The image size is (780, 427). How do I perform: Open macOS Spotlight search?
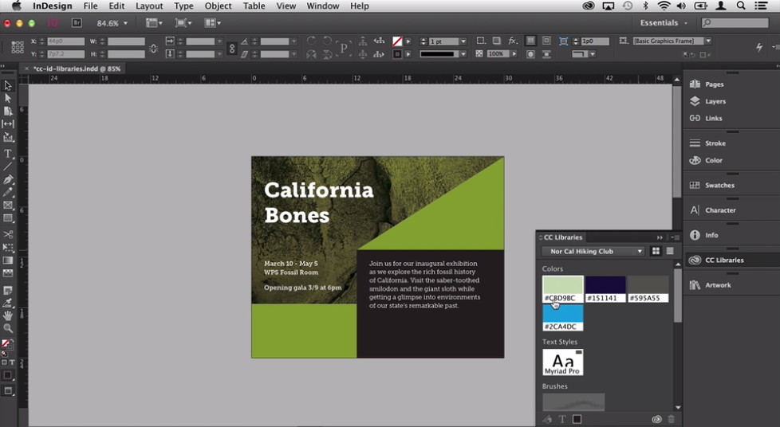coord(741,6)
